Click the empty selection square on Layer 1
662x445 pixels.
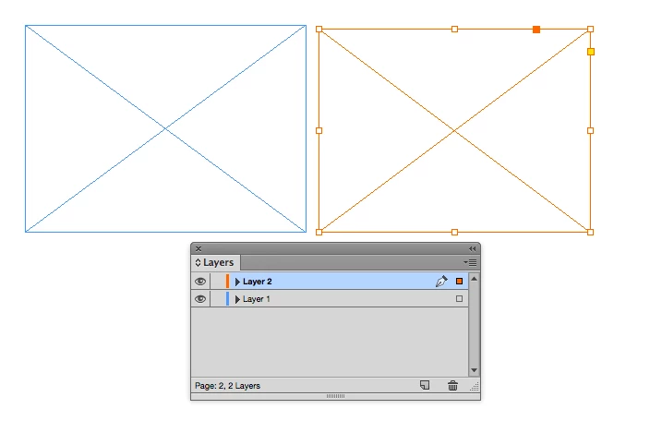[460, 299]
